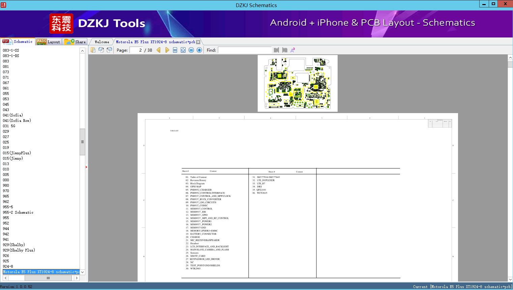This screenshot has height=290, width=513.
Task: Click the third page-layout toolbar icon
Action: (109, 50)
